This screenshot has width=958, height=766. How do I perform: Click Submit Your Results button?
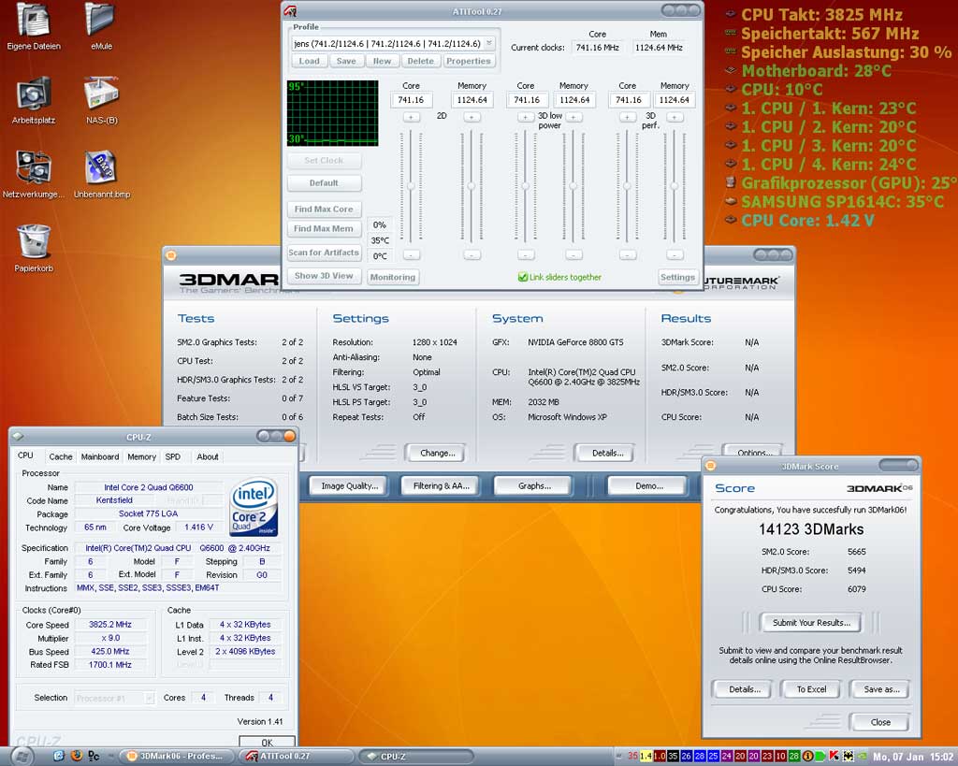click(x=811, y=623)
